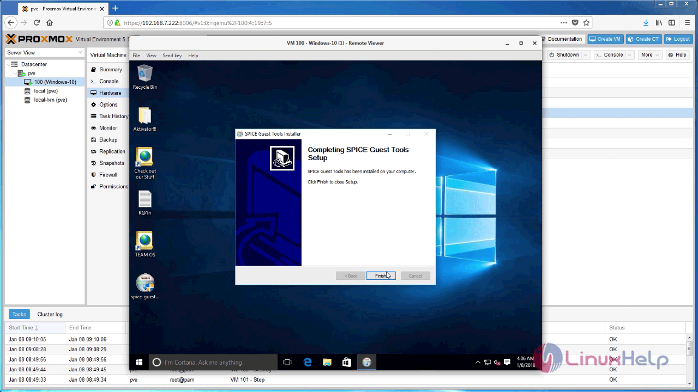Click the Firefox address bar URL

[x=197, y=23]
